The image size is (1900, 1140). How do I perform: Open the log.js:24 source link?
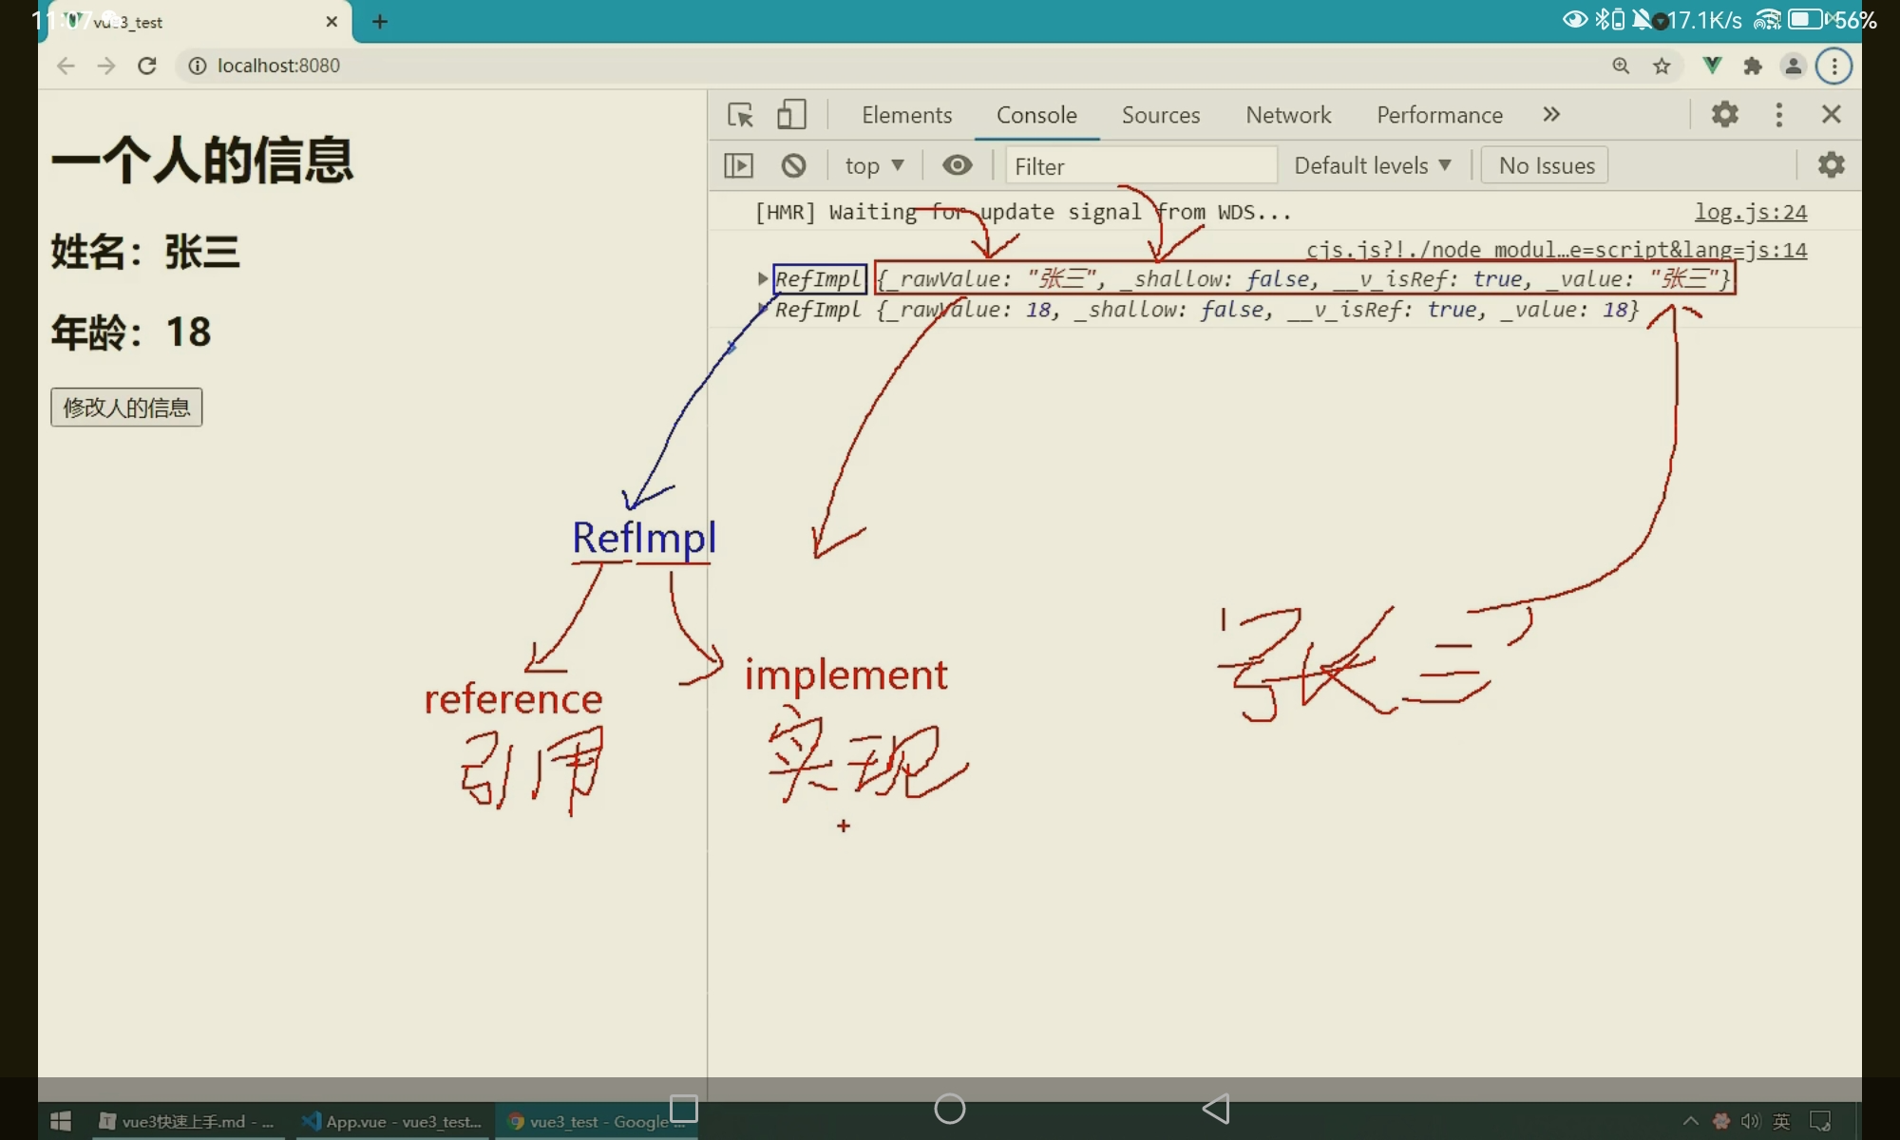(1750, 212)
